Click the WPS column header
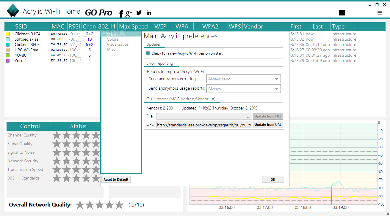Image resolution: width=390 pixels, height=216 pixels. click(235, 26)
